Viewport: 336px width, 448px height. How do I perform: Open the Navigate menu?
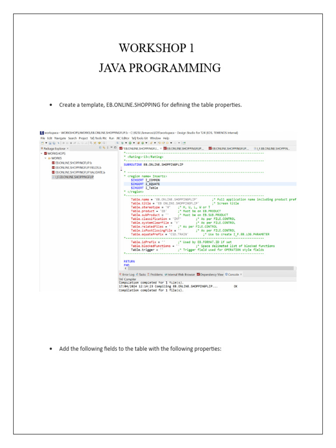pos(60,138)
